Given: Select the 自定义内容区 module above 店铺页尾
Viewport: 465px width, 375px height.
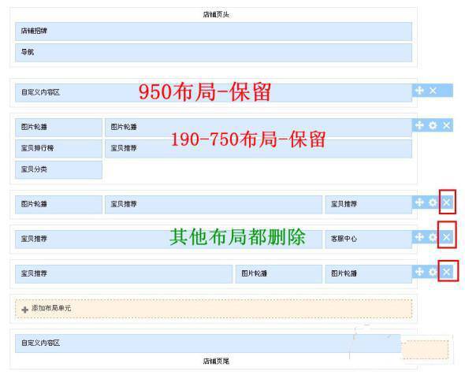Looking at the screenshot, I should coord(208,343).
